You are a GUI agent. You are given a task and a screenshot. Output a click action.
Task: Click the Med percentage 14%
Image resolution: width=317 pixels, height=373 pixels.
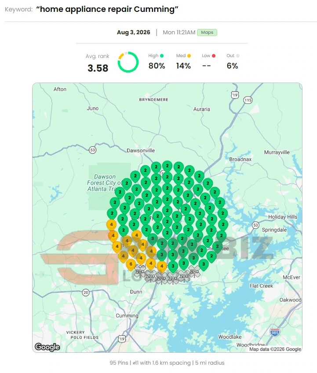tap(183, 66)
